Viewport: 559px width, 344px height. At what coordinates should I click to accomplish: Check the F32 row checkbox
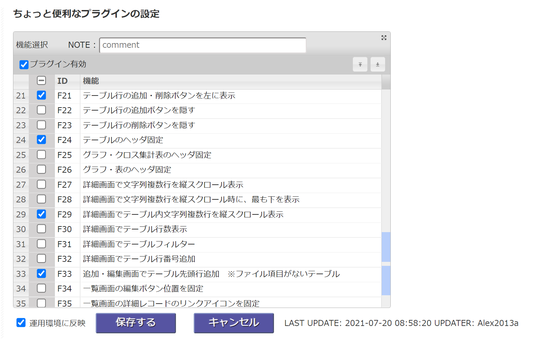click(x=41, y=259)
